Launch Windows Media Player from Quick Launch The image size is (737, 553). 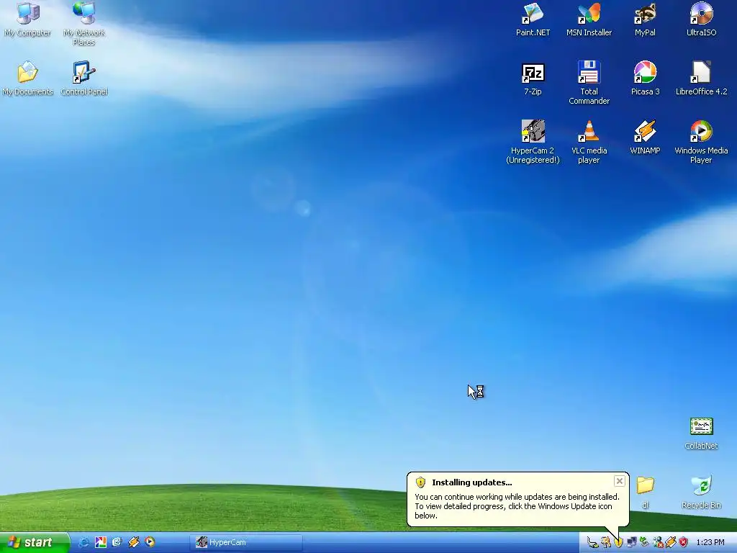click(150, 542)
